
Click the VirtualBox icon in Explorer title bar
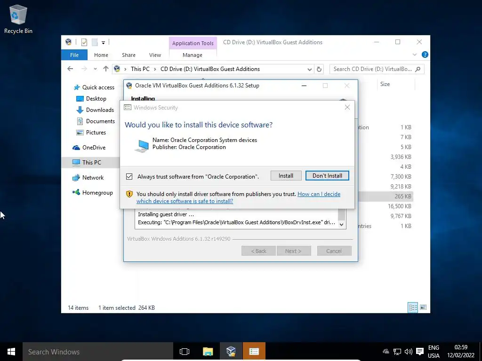(x=69, y=42)
